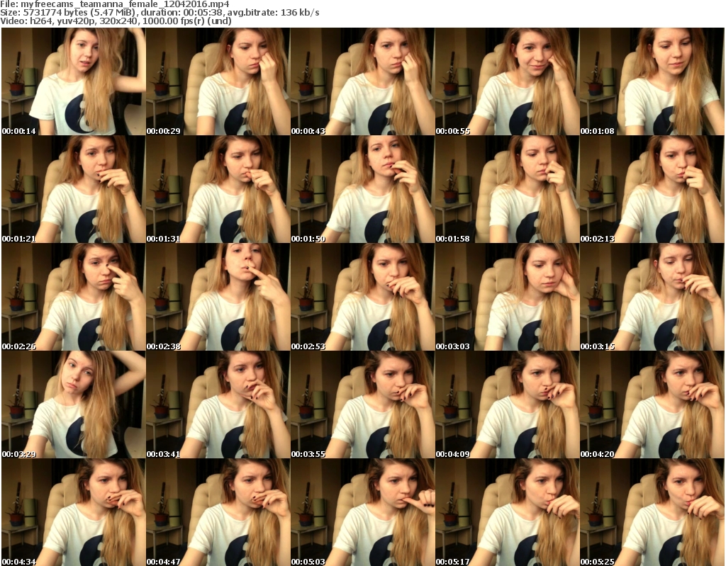
Task: Select the thumbnail timestamped 00:03:41
Action: pos(218,405)
